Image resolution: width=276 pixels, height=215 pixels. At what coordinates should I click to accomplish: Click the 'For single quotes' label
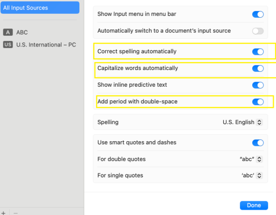point(120,175)
